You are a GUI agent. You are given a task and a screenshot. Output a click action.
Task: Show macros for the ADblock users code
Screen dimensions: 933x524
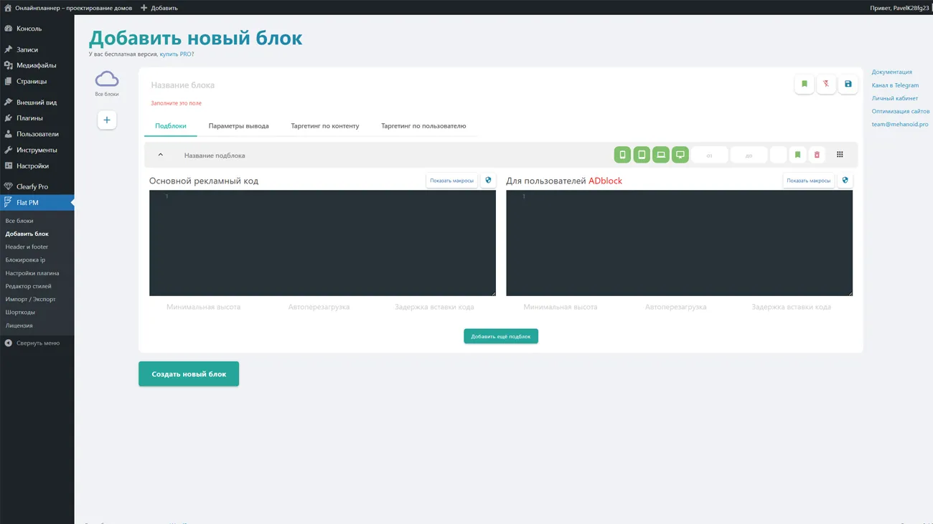(808, 181)
